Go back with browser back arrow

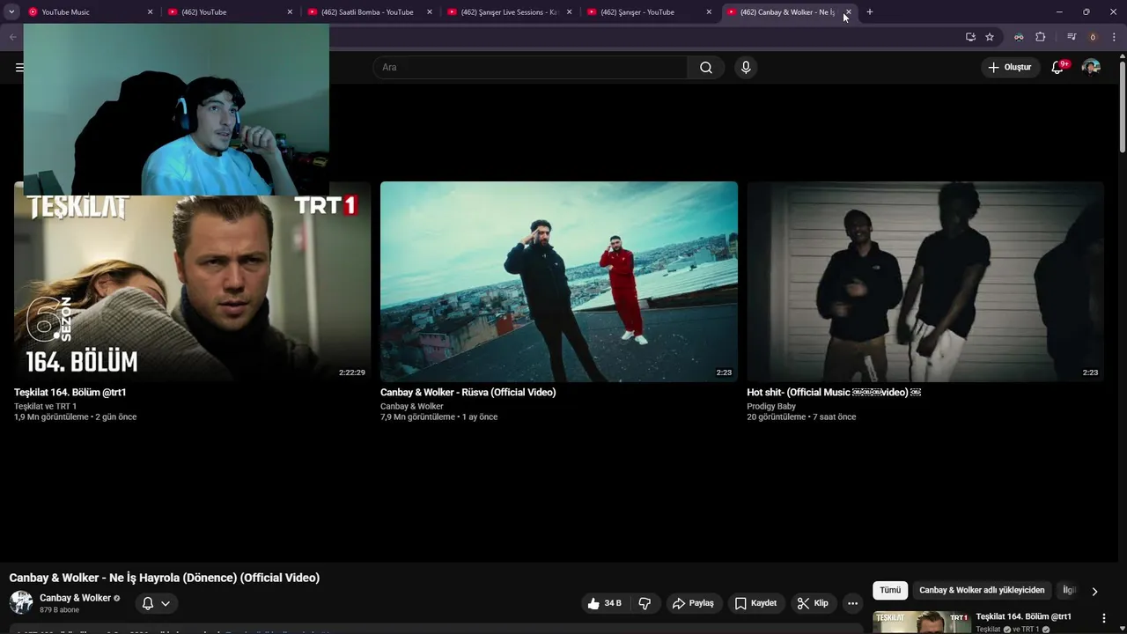click(12, 37)
